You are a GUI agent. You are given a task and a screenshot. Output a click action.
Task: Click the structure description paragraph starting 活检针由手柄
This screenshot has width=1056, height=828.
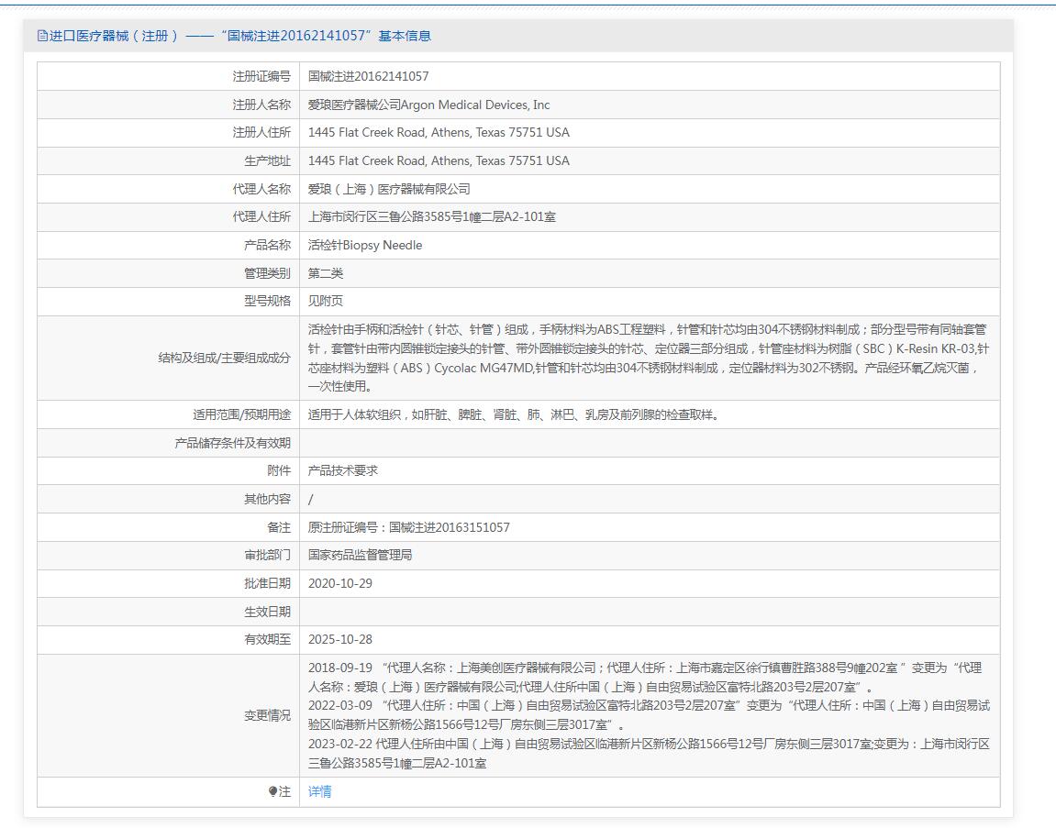[x=649, y=359]
